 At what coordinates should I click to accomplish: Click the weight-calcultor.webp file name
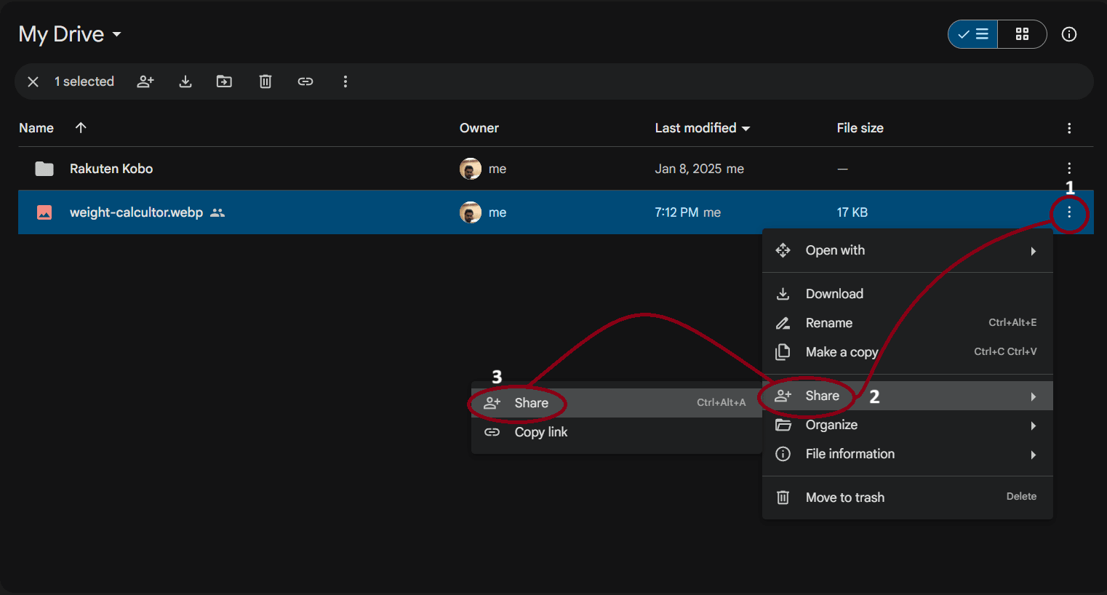click(x=136, y=212)
